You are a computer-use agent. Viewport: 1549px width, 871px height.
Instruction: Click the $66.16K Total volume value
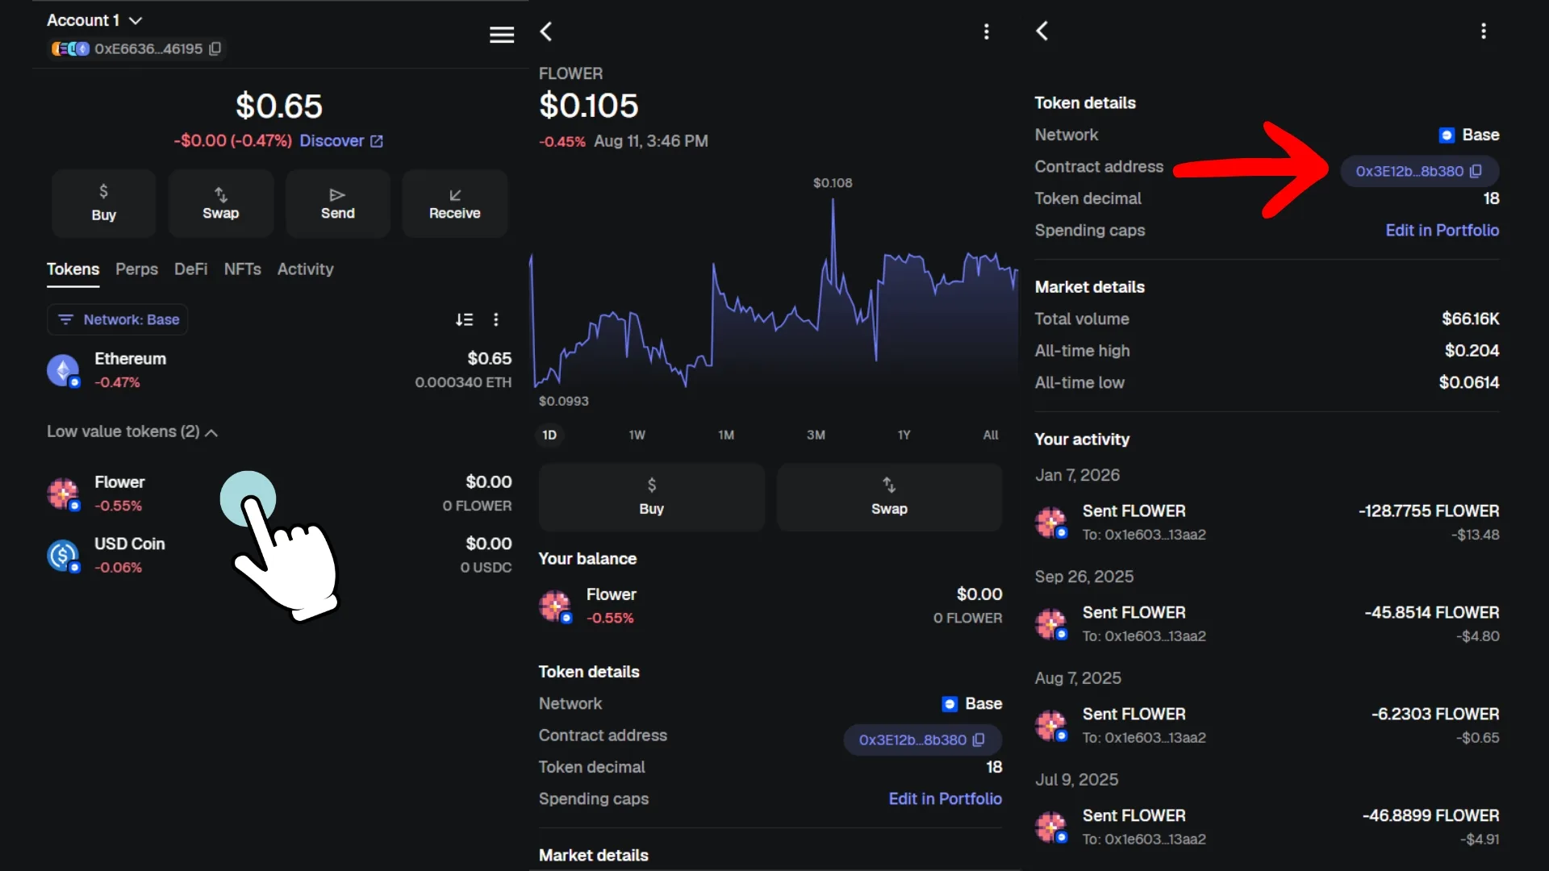pyautogui.click(x=1470, y=319)
